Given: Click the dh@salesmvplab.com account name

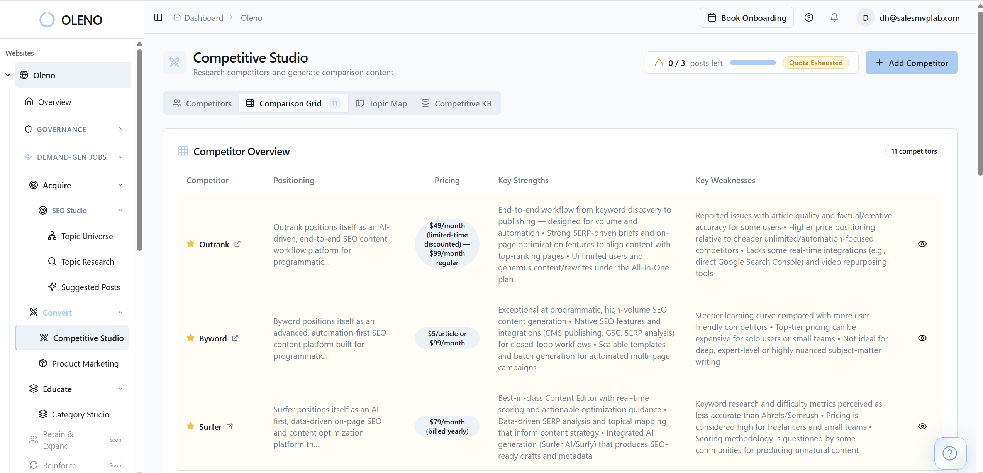Looking at the screenshot, I should (919, 18).
